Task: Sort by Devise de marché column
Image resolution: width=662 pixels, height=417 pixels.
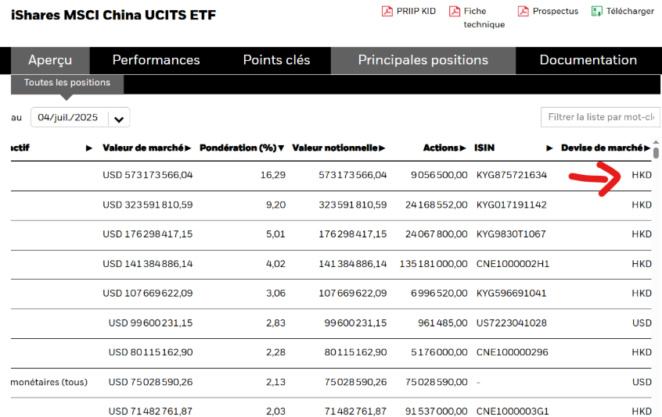Action: pyautogui.click(x=605, y=148)
